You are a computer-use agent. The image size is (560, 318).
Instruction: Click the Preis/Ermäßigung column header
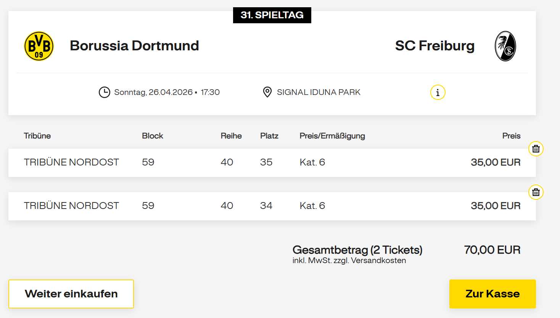[x=332, y=136]
